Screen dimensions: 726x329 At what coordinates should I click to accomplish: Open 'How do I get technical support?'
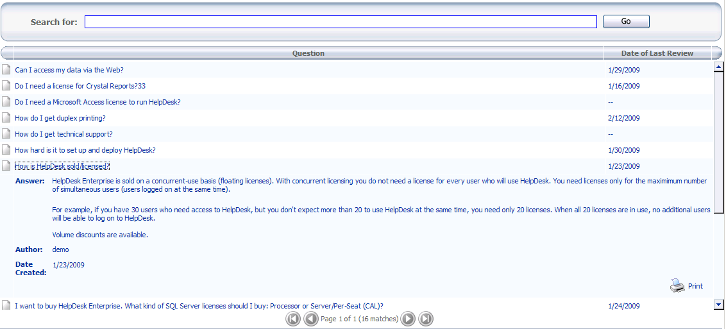[63, 134]
